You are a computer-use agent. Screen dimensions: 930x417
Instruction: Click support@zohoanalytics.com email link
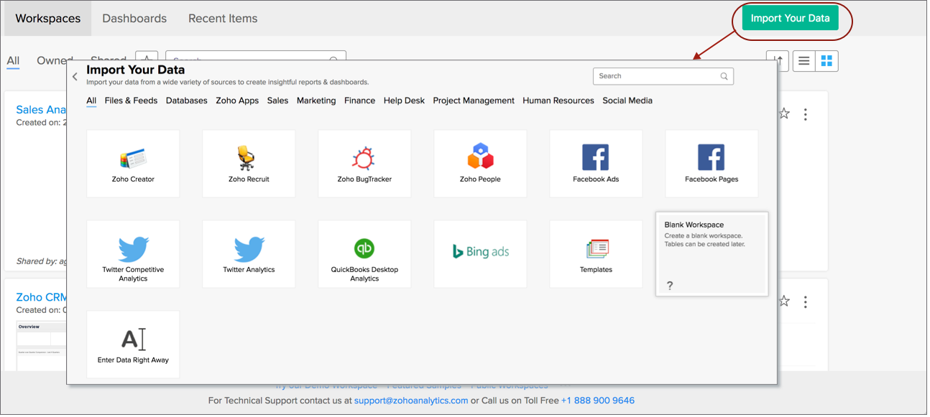click(411, 400)
